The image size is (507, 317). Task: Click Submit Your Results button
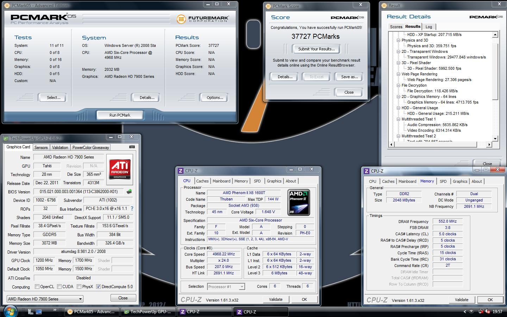click(x=316, y=49)
